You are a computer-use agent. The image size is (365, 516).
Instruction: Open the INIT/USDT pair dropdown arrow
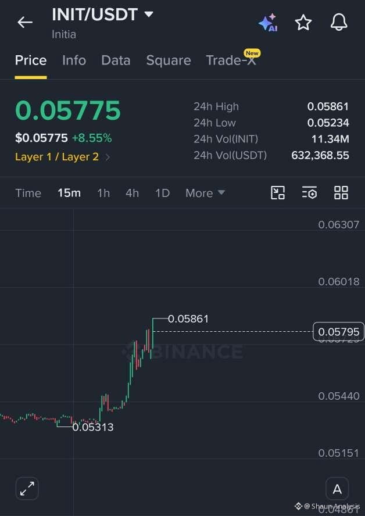149,14
